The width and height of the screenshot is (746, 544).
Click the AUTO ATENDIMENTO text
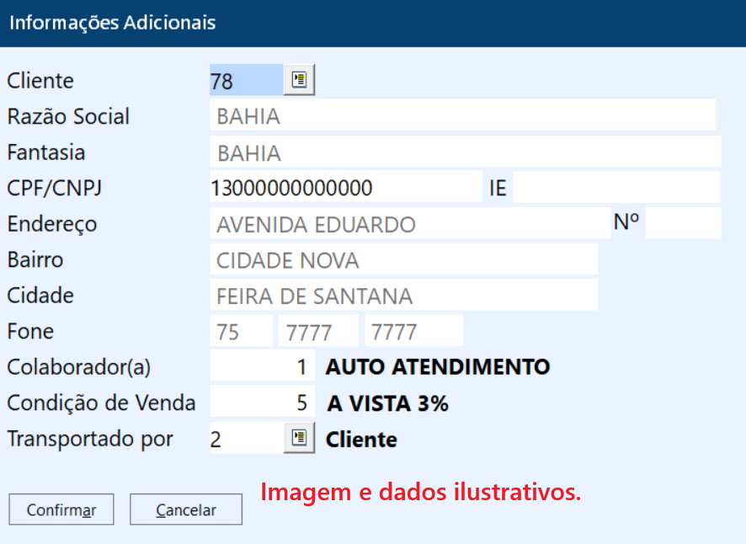coord(438,366)
